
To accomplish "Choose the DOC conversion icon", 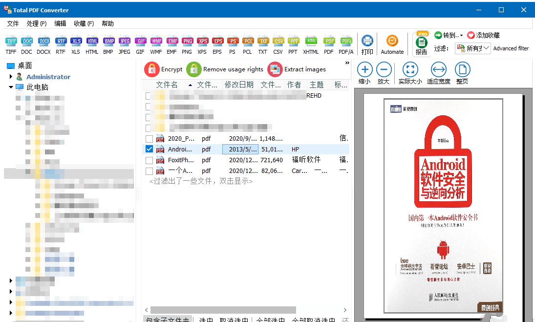I will coord(26,44).
